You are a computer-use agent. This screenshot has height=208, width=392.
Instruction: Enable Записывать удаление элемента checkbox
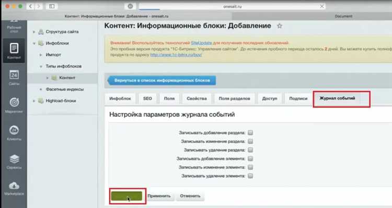click(x=250, y=176)
